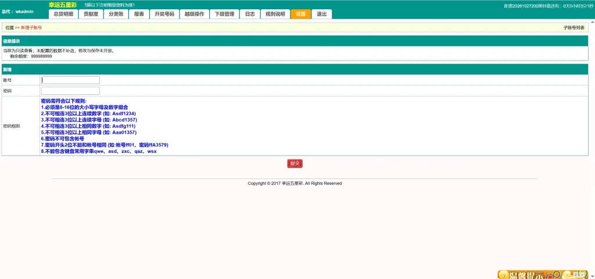Click the 退出 logout tab
The width and height of the screenshot is (595, 279).
[x=321, y=14]
